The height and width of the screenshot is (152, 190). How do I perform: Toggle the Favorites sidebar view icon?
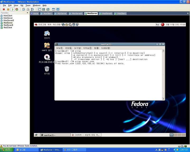(39, 9)
